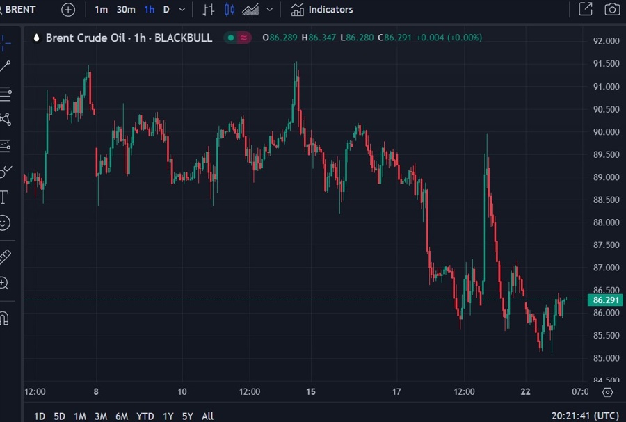This screenshot has width=626, height=422.
Task: Click the 20:21:41 (UTC) clock
Action: (585, 416)
